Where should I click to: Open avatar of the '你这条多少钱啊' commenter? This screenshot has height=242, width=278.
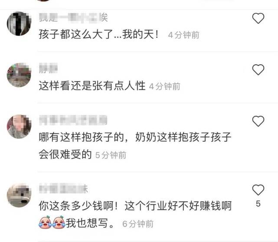pos(19,195)
